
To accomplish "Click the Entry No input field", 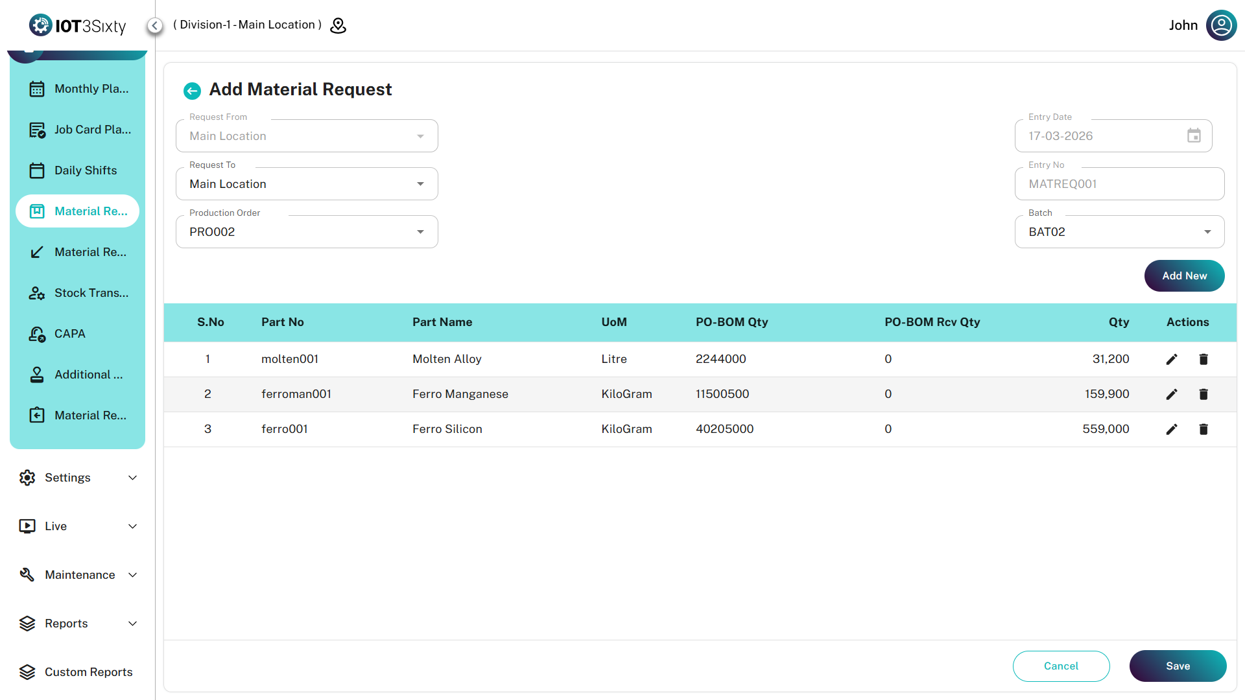I will point(1119,184).
